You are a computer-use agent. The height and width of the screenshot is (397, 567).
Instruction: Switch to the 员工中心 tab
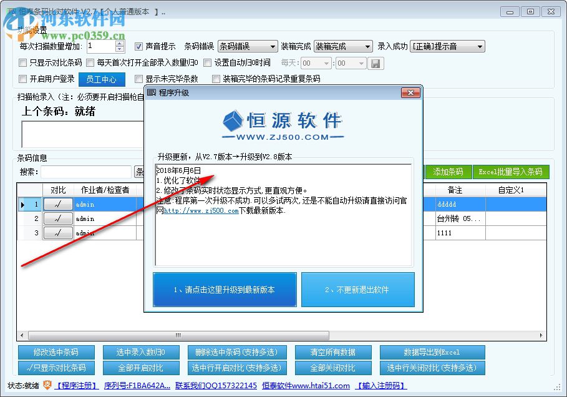[x=102, y=79]
